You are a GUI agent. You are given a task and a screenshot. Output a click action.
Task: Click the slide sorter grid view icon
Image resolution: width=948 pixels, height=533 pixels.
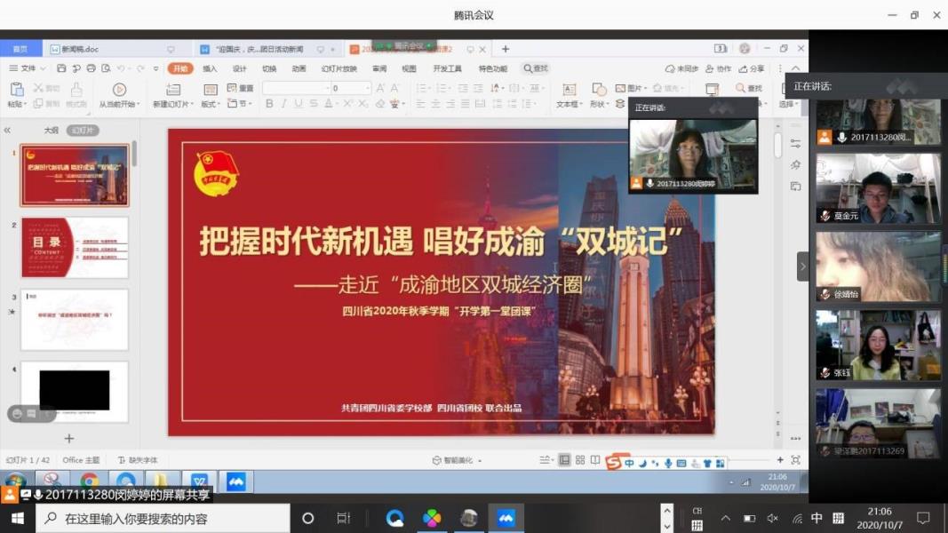pos(580,460)
